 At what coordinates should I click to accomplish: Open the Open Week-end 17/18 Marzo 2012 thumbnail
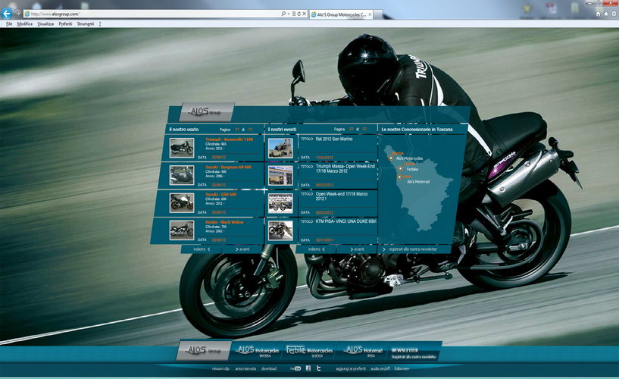[280, 203]
